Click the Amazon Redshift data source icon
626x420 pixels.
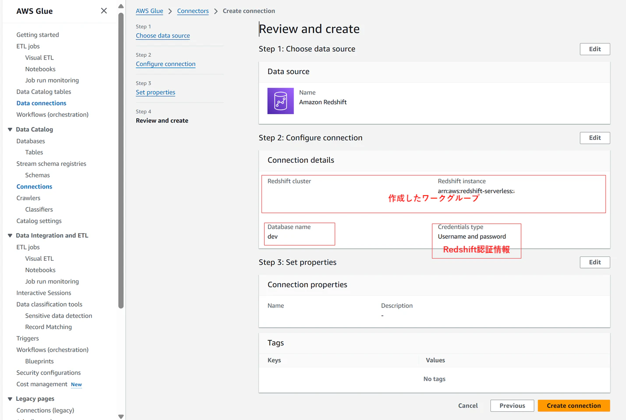point(280,101)
